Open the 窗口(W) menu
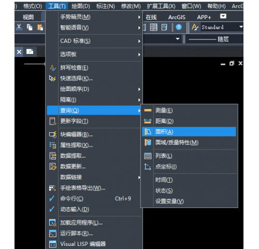This screenshot has width=259, height=249. coord(191,6)
